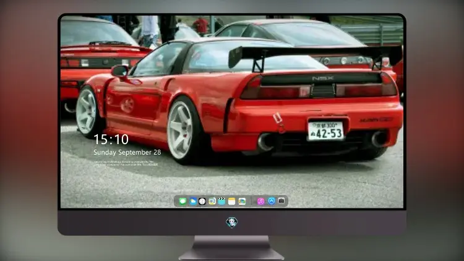
Task: Open the blue App Store icon
Action: tap(272, 201)
